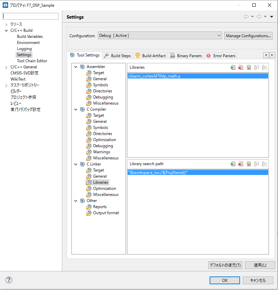This screenshot has height=290, width=278.
Task: Edit the selected Library search path
Action: pos(249,164)
